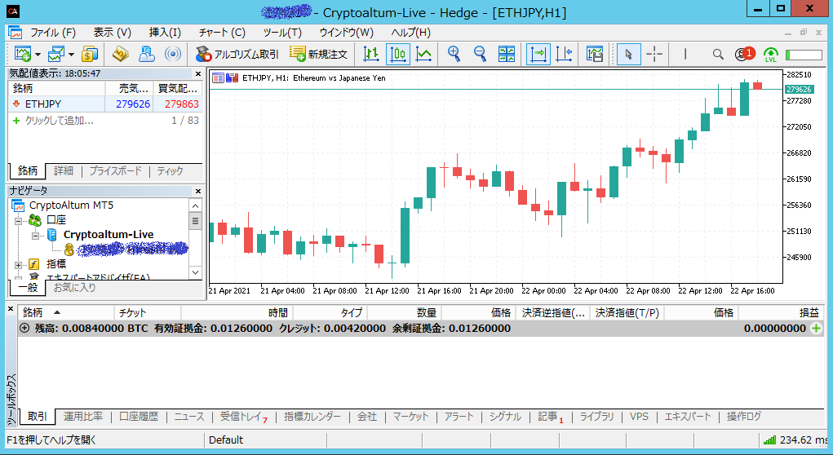Close the toolbox panel with X

[x=11, y=308]
